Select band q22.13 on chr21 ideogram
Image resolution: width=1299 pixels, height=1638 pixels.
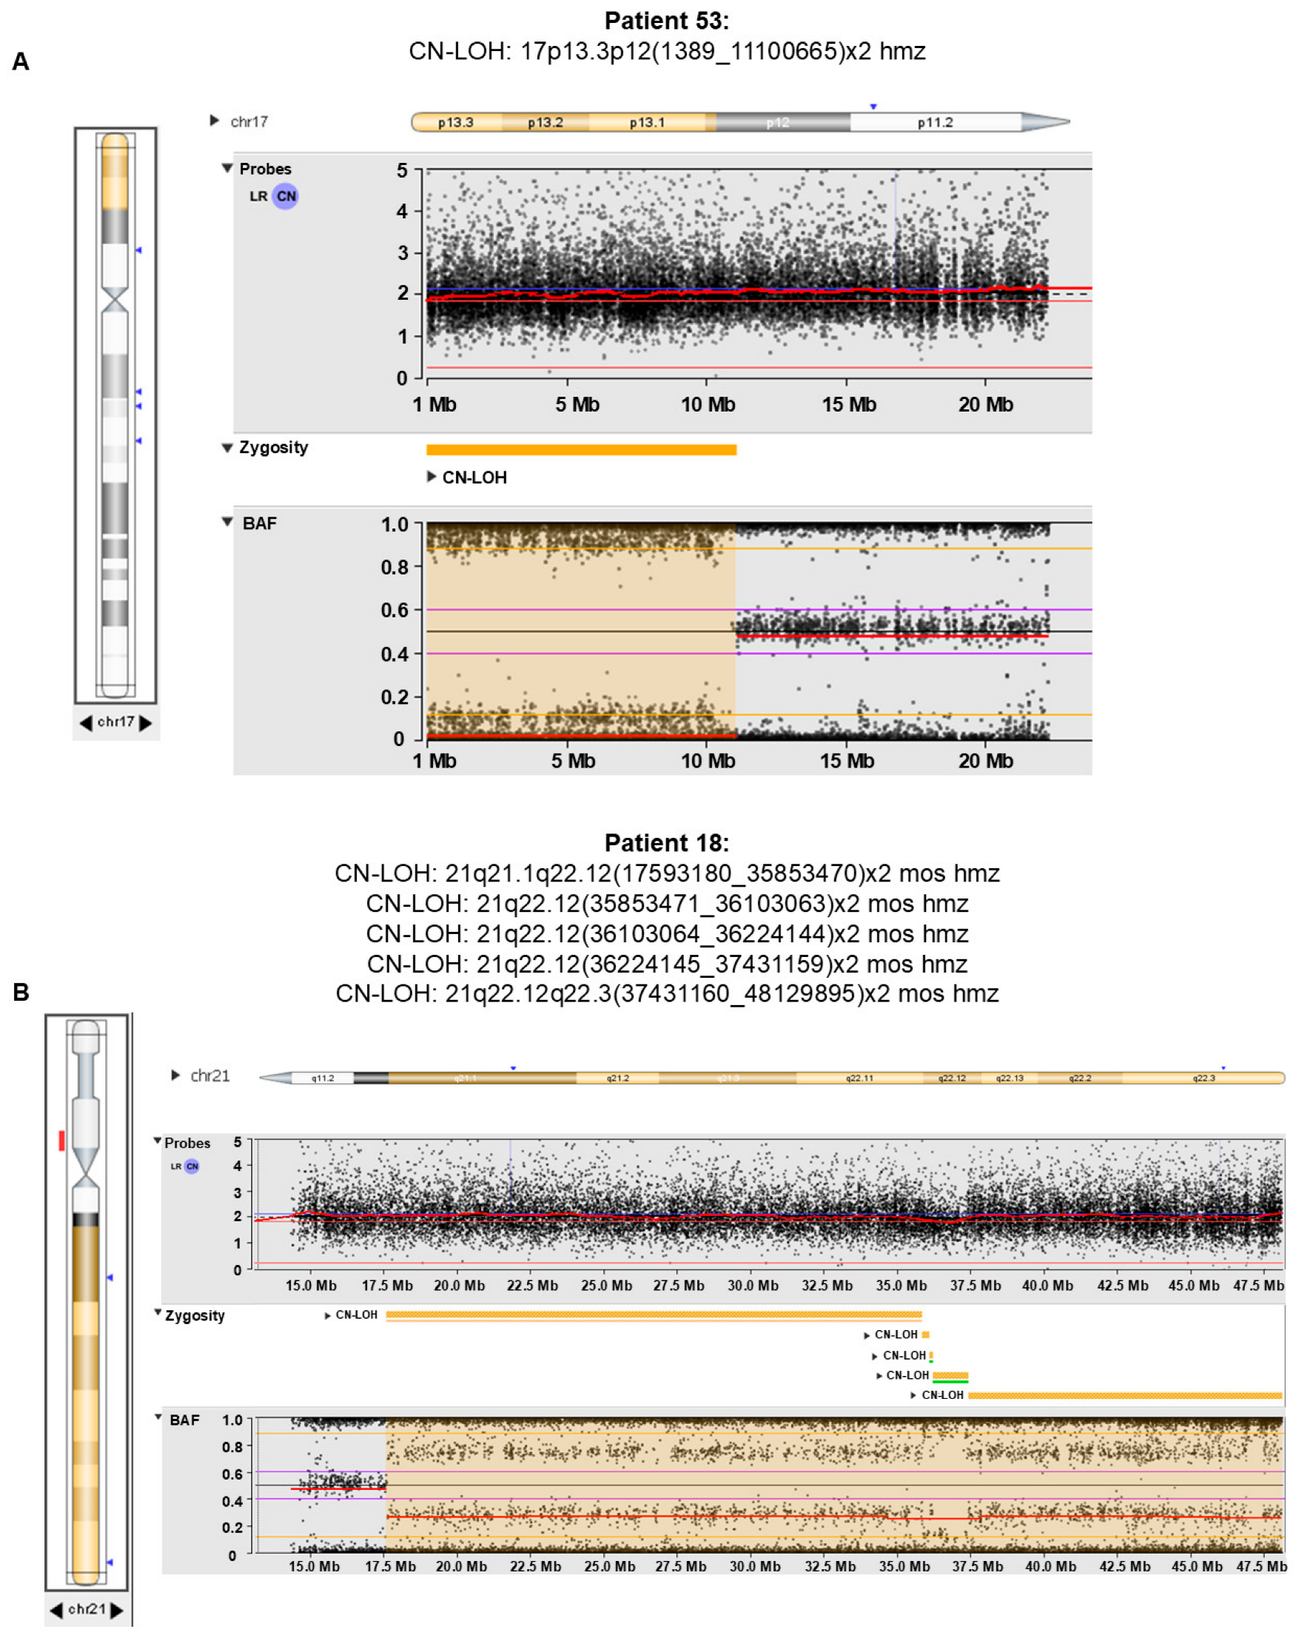point(1010,1078)
